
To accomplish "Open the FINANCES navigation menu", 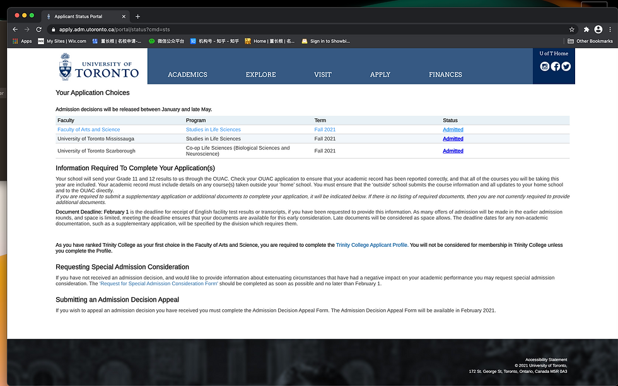I will pyautogui.click(x=445, y=74).
